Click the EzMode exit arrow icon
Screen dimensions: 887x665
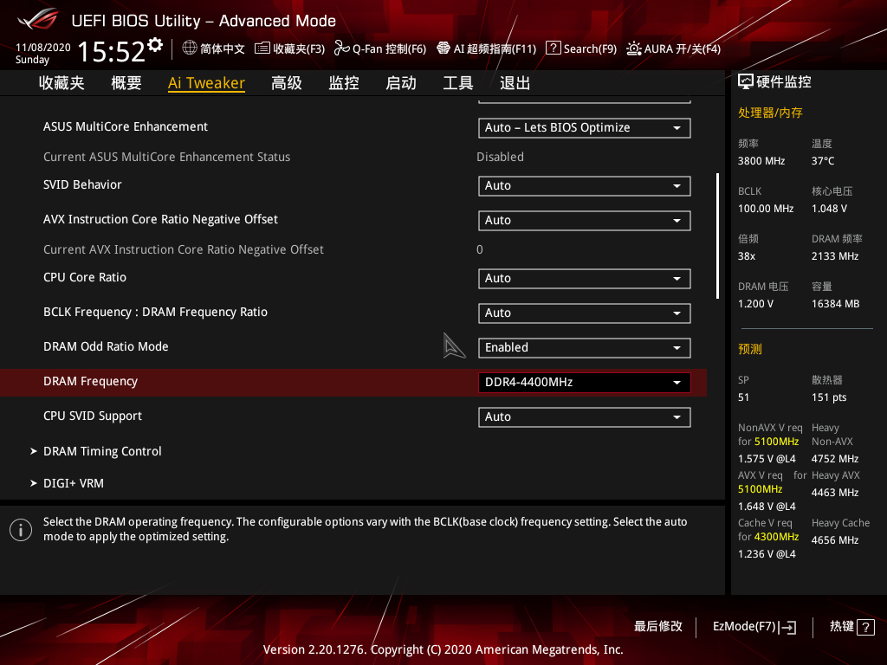click(x=788, y=627)
